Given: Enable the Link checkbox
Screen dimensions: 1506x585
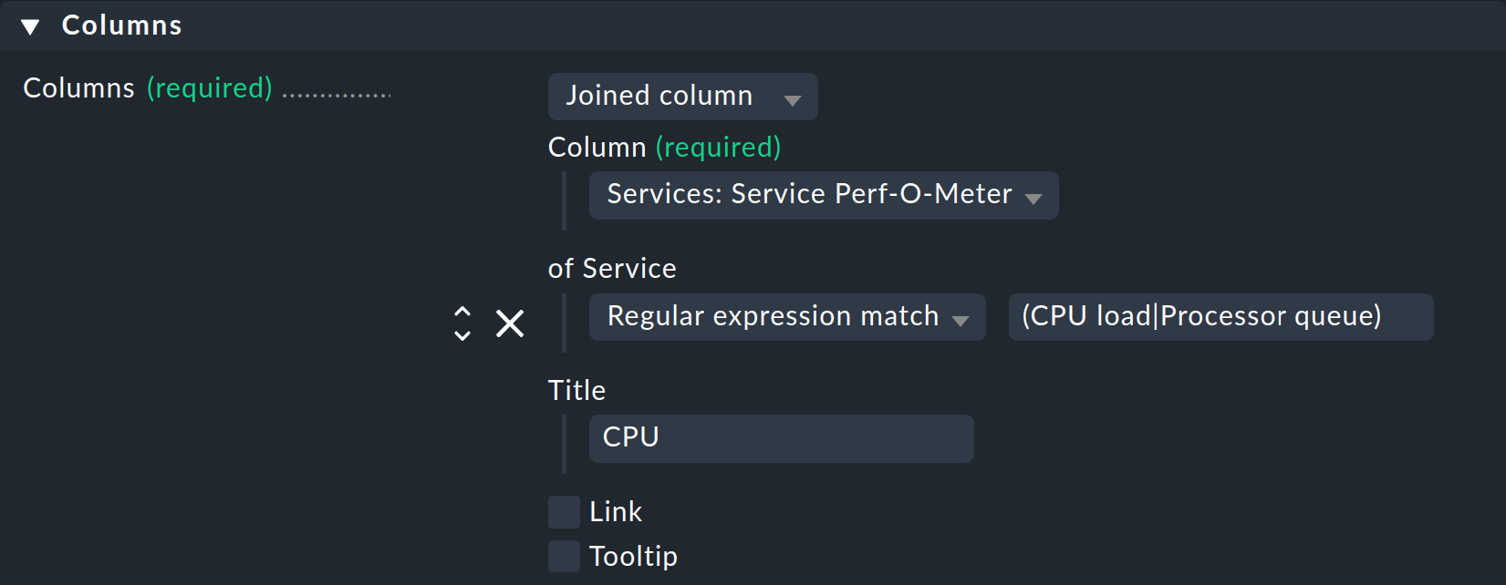Looking at the screenshot, I should click(564, 512).
